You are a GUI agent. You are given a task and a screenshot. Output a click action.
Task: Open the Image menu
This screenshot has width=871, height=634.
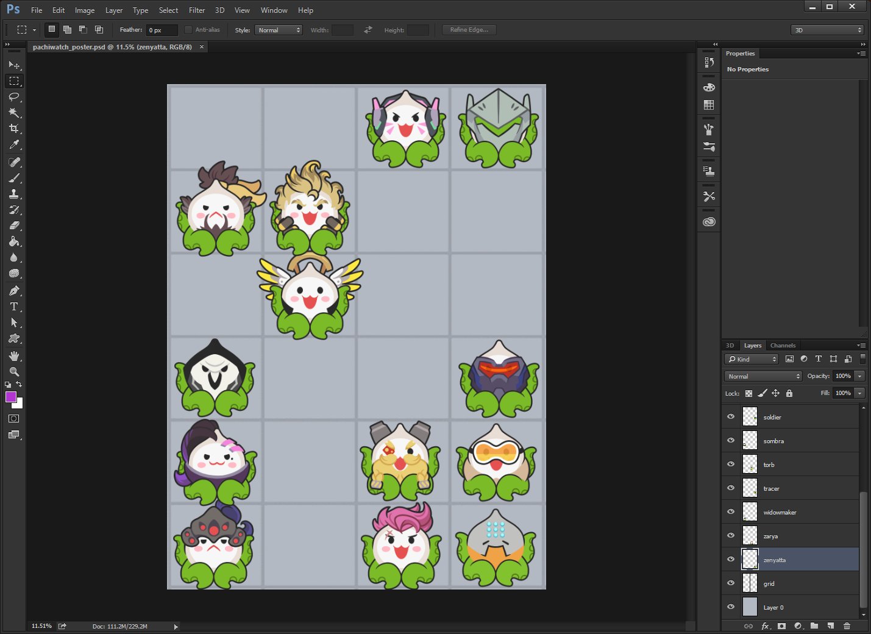[x=85, y=10]
